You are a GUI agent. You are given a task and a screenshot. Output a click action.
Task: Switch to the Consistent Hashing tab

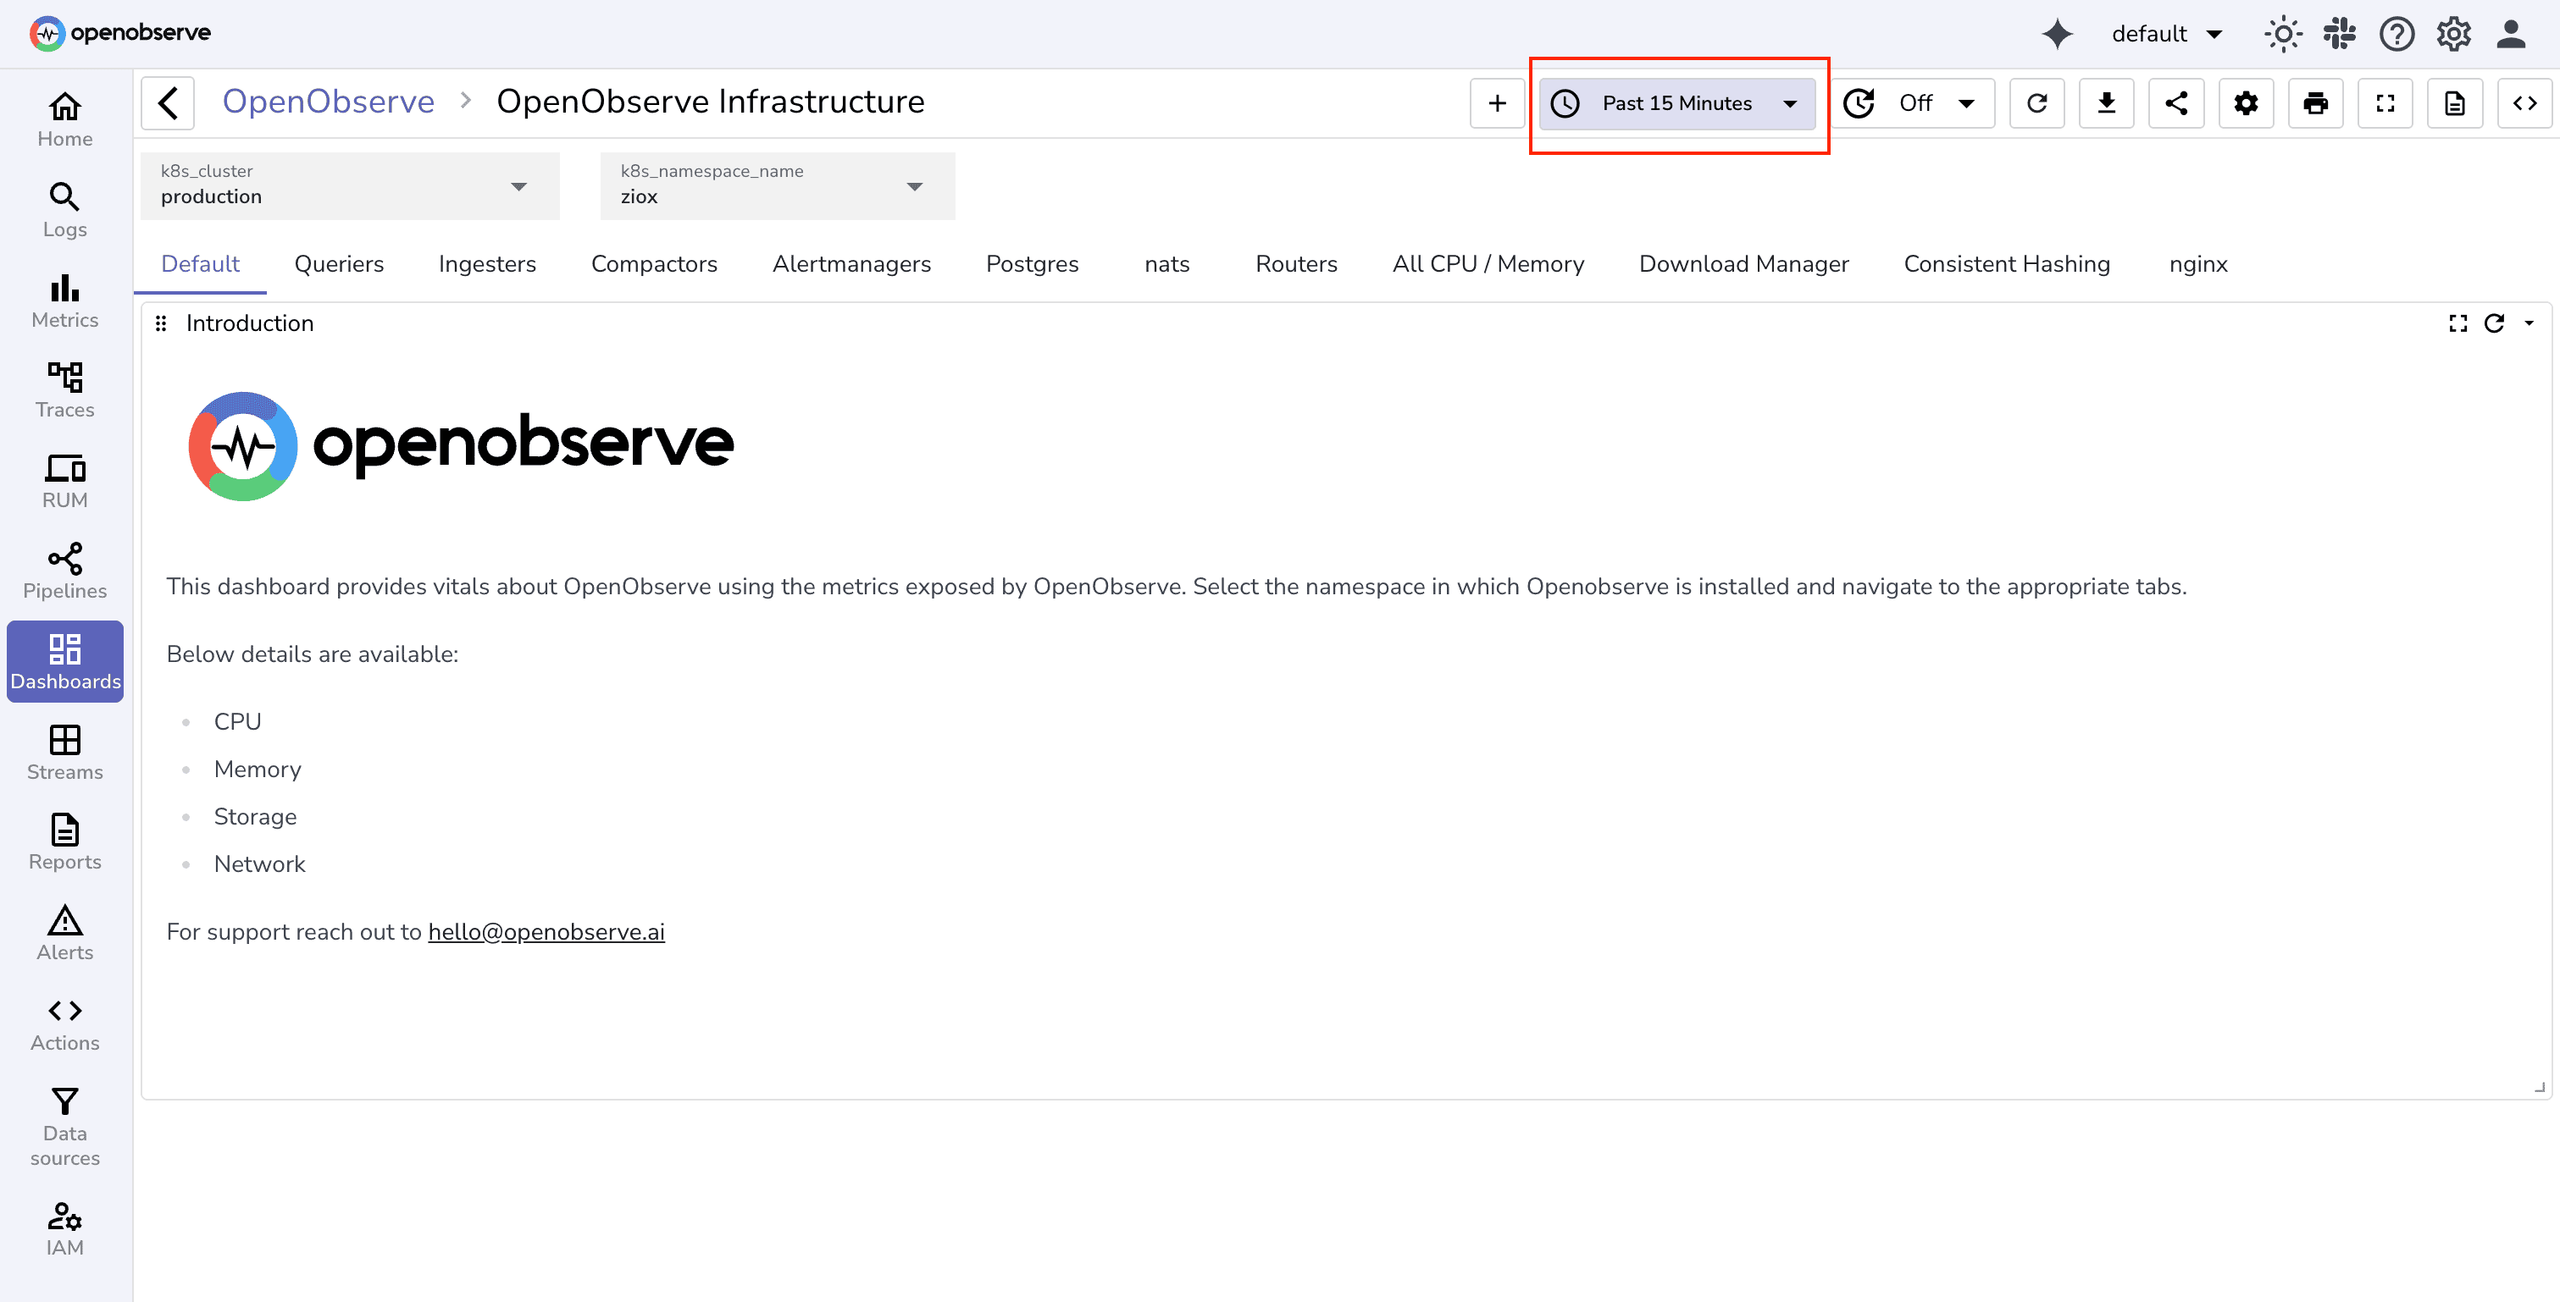[x=2007, y=263]
